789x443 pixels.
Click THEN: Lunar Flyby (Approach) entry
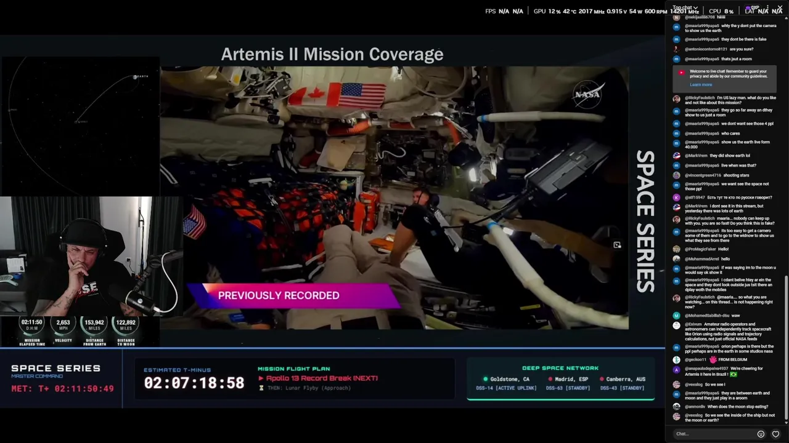[x=305, y=388]
